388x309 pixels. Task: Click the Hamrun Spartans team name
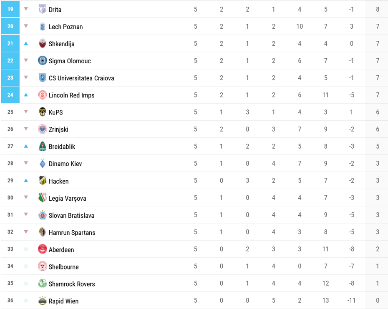(72, 232)
